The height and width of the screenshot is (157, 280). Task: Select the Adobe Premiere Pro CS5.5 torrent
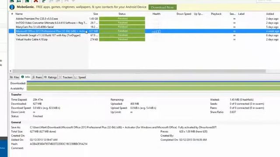(37, 19)
